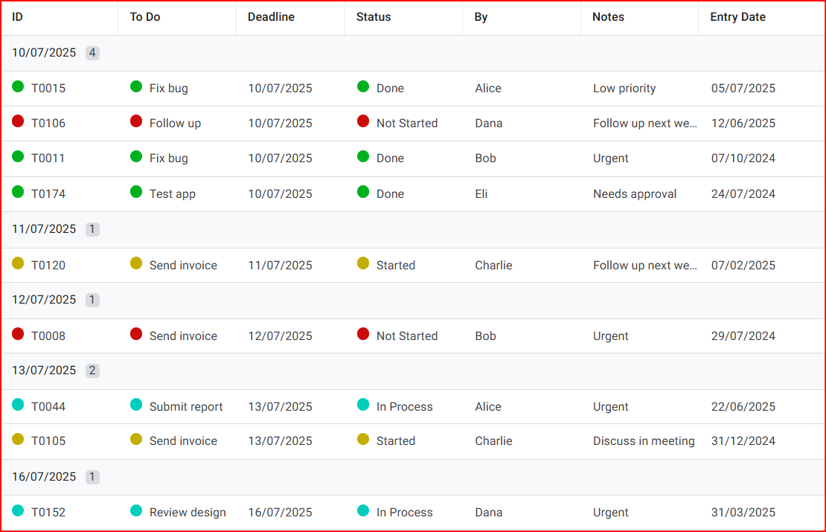The width and height of the screenshot is (826, 532).
Task: Click green dot beside Test app
Action: [136, 192]
